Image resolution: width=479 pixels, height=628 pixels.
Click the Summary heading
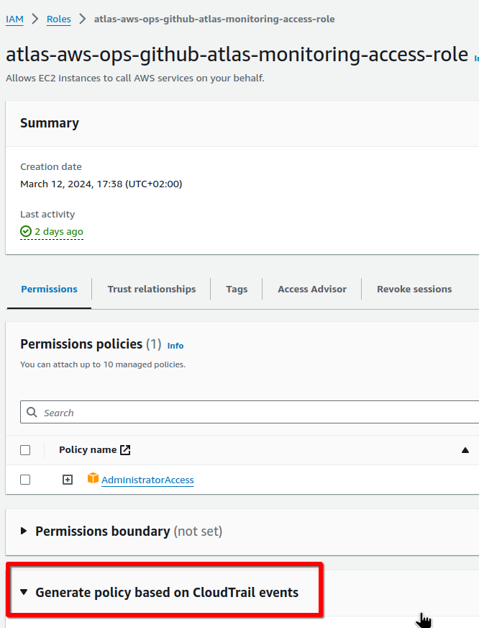50,123
